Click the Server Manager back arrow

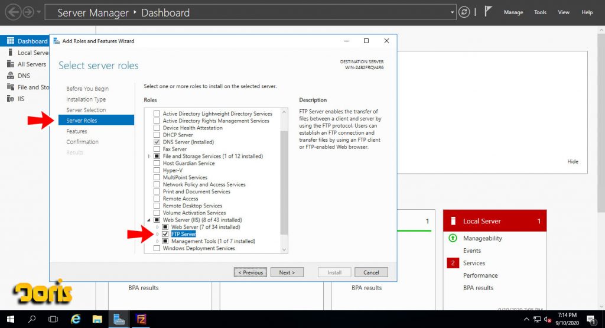(x=13, y=12)
